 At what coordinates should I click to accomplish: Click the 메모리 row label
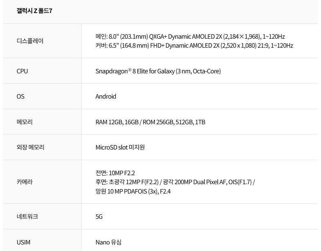pos(25,122)
